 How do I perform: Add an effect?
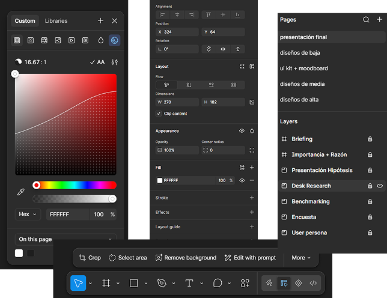[252, 212]
